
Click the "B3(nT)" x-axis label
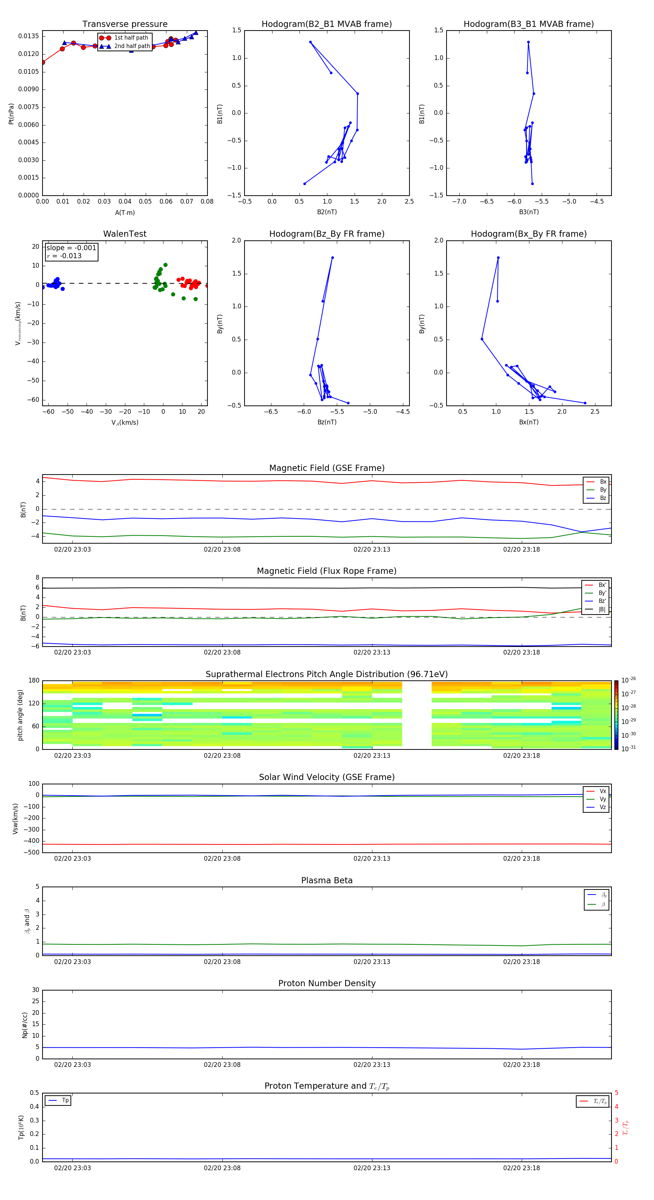pyautogui.click(x=529, y=212)
